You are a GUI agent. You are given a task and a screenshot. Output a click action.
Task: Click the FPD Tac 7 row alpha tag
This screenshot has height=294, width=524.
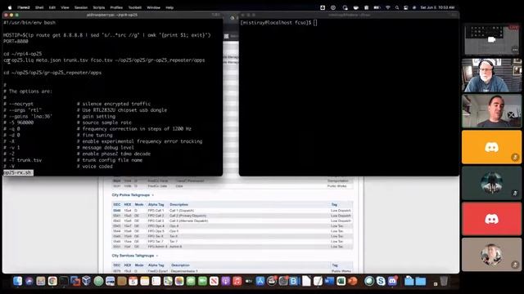tap(156, 242)
